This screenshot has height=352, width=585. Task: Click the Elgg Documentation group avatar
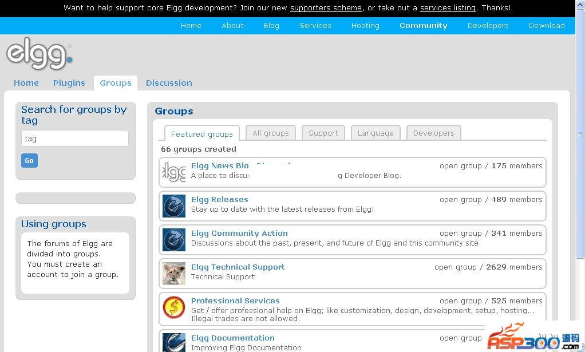pos(174,342)
